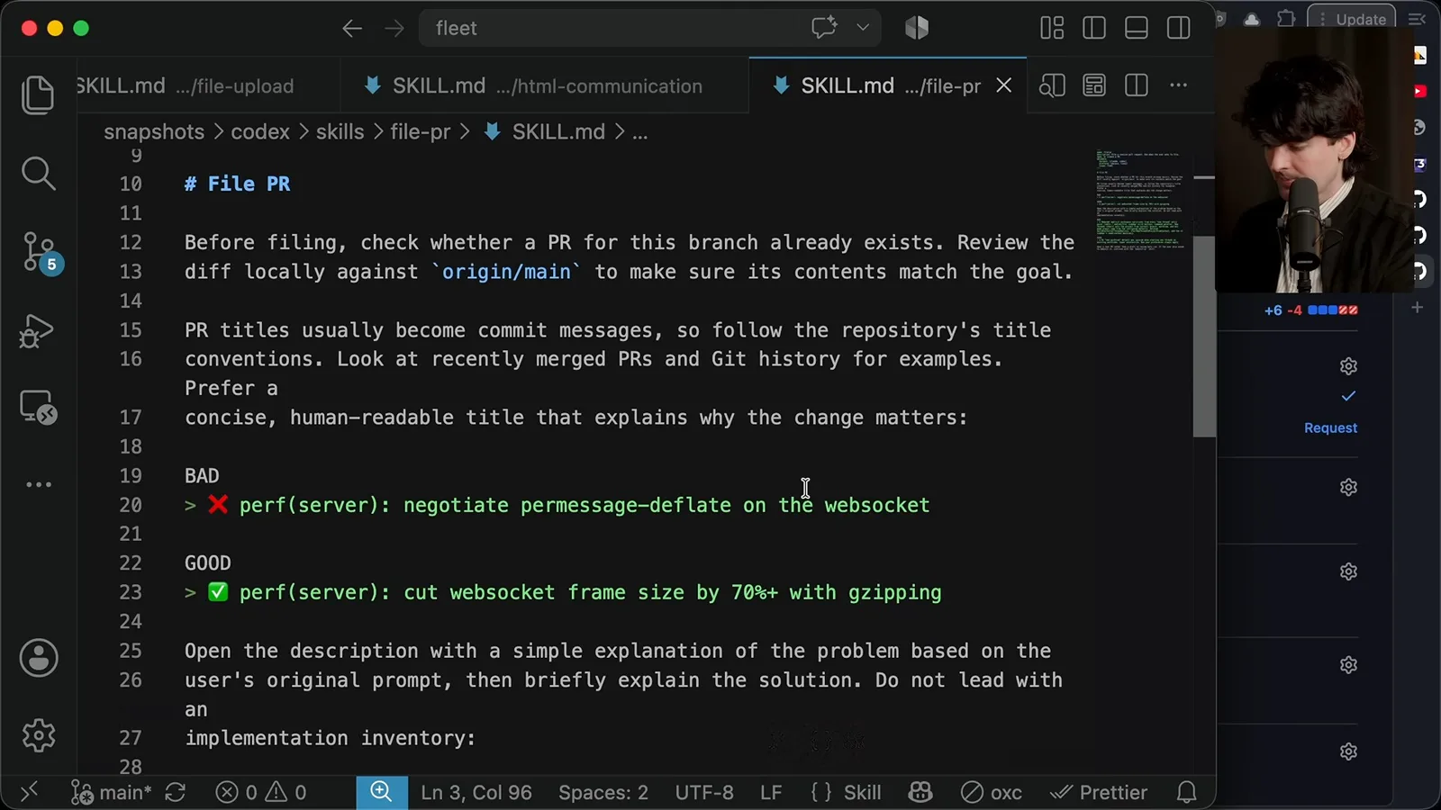Open chat icon in command center
1441x810 pixels.
(824, 28)
